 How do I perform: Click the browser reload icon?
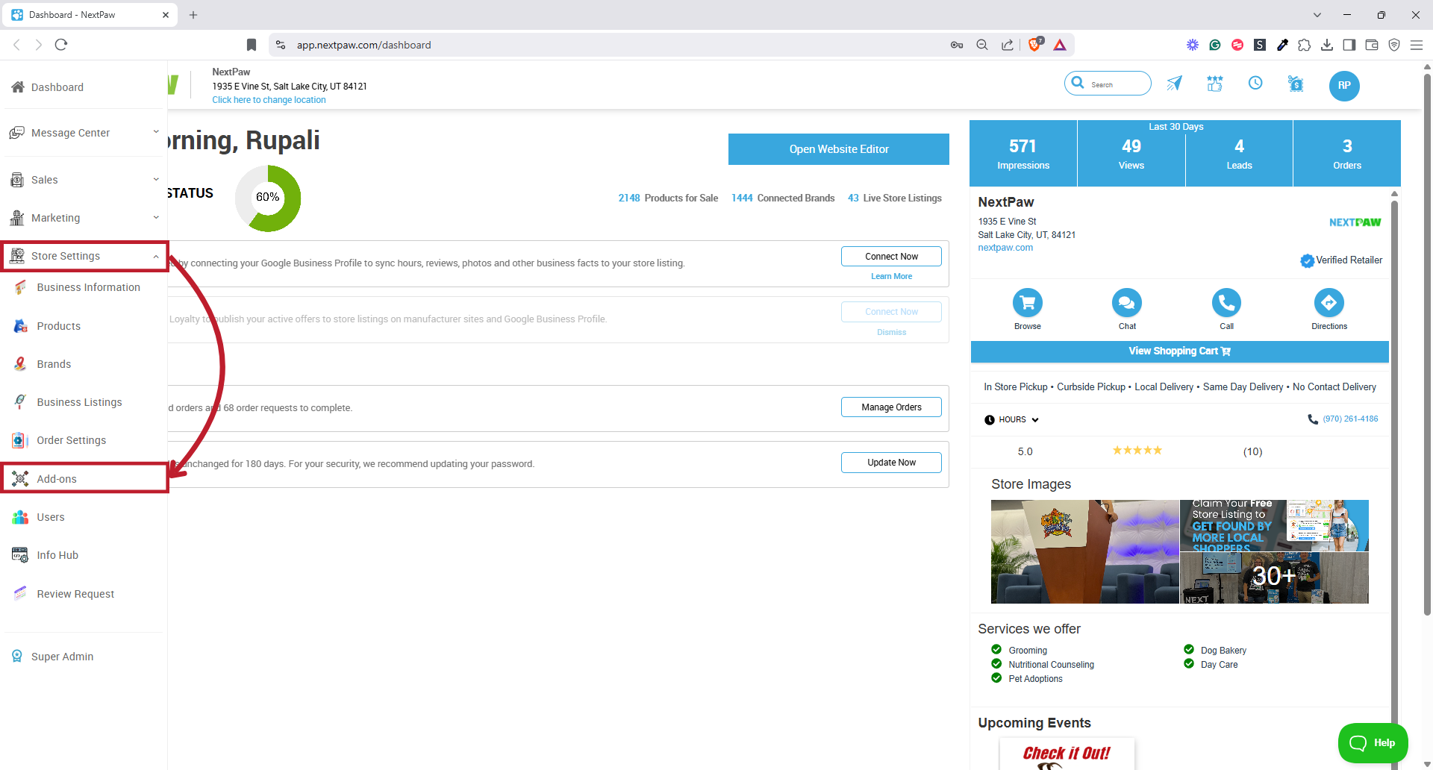pyautogui.click(x=61, y=45)
